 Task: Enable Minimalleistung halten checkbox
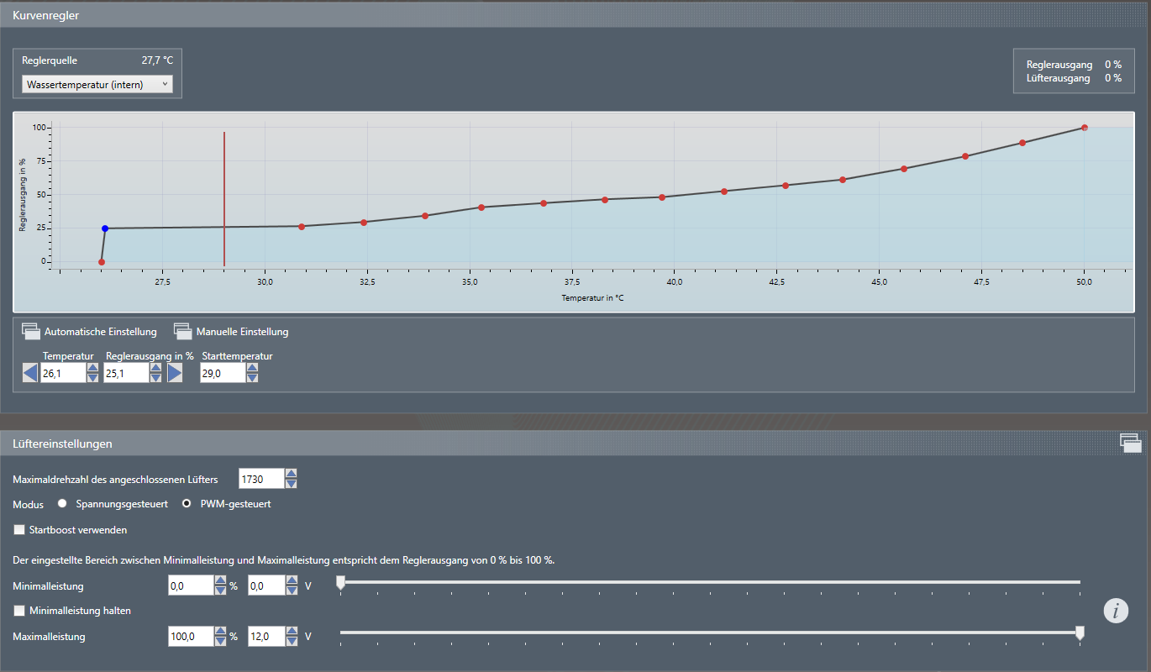[x=19, y=611]
